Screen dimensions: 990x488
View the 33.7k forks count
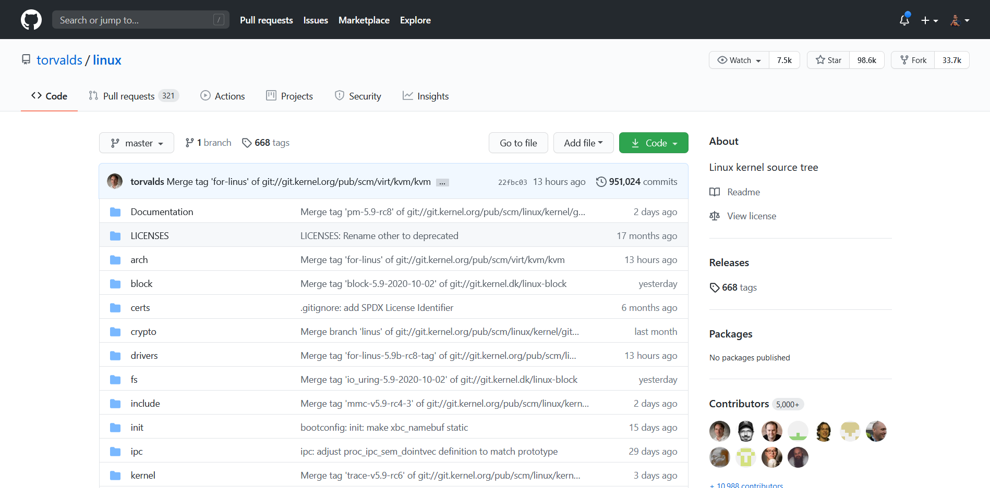coord(951,60)
